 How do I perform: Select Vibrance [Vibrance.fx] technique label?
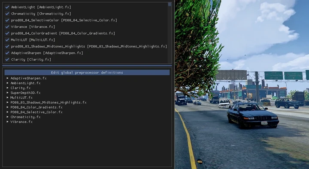[33, 27]
